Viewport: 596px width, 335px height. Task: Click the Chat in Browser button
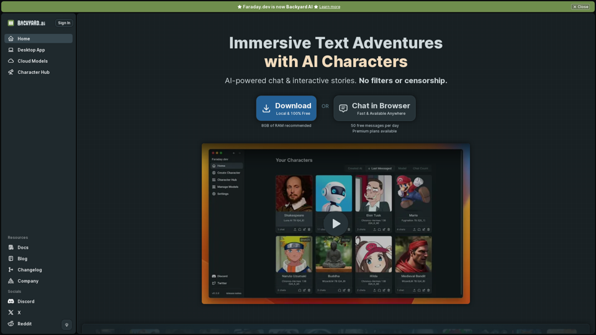click(x=374, y=108)
